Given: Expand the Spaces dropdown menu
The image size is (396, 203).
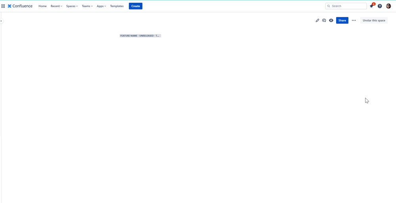Looking at the screenshot, I should point(72,6).
